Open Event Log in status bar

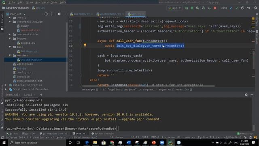tap(245, 133)
